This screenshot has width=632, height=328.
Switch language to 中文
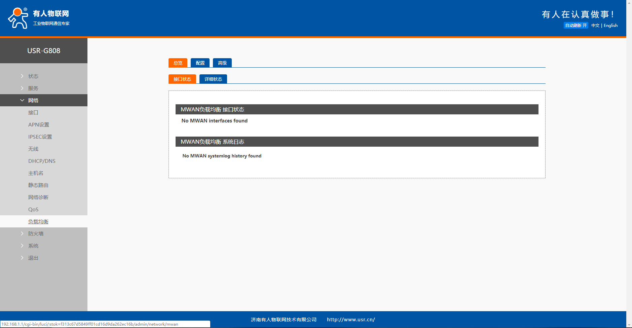coord(595,26)
